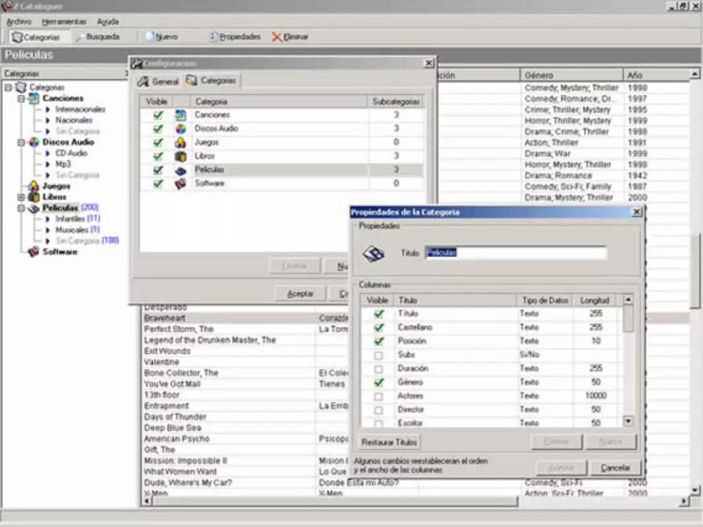
Task: Toggle visibility of Juegos category
Action: (x=158, y=142)
